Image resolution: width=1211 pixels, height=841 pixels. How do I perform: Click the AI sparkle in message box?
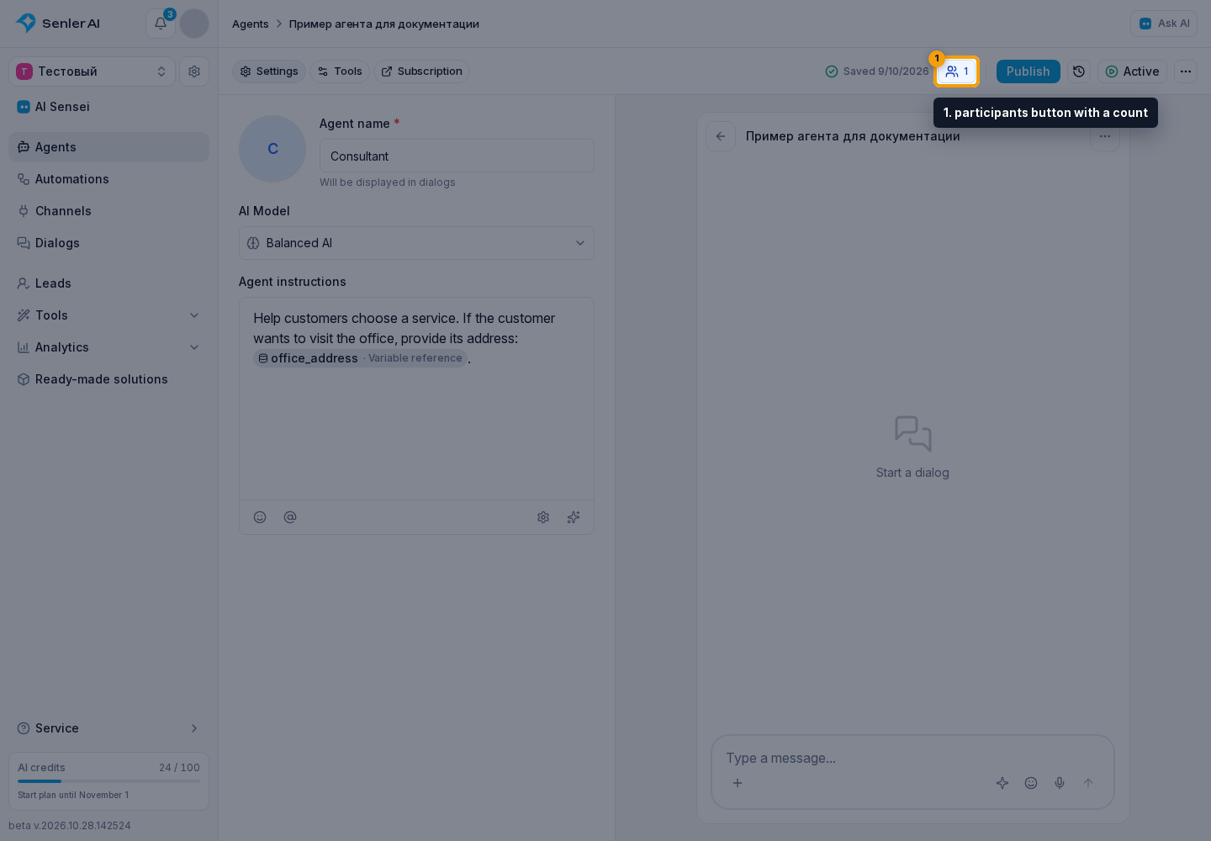tap(1002, 783)
